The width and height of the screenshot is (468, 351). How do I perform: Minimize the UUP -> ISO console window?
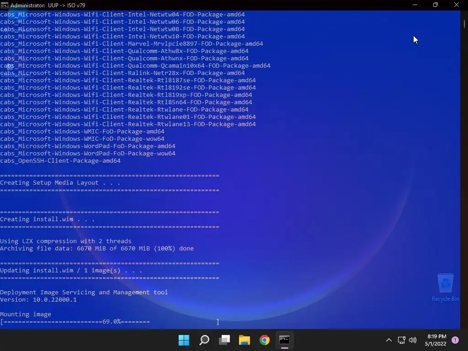(415, 5)
